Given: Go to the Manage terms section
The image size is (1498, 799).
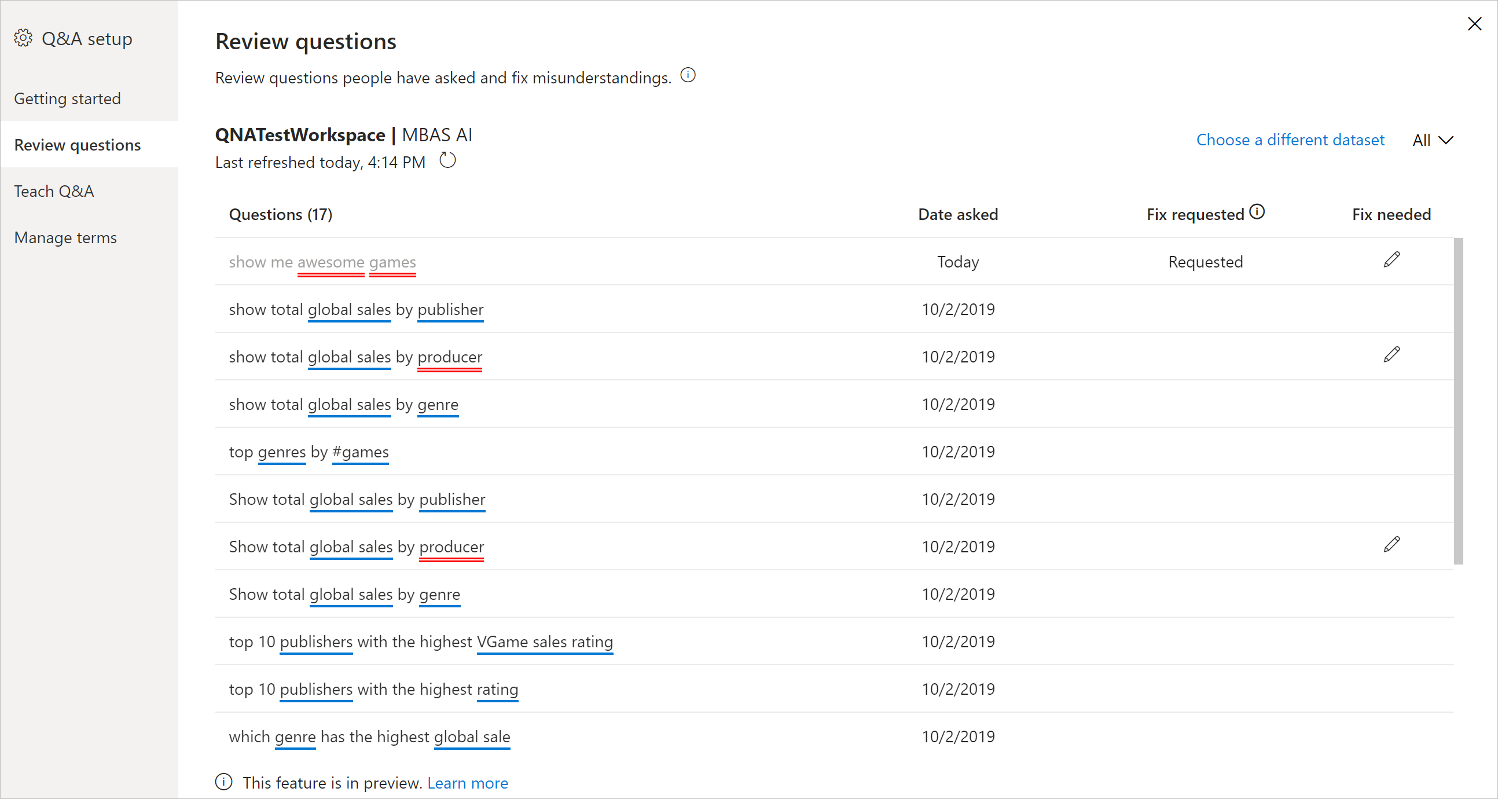Looking at the screenshot, I should pos(65,238).
